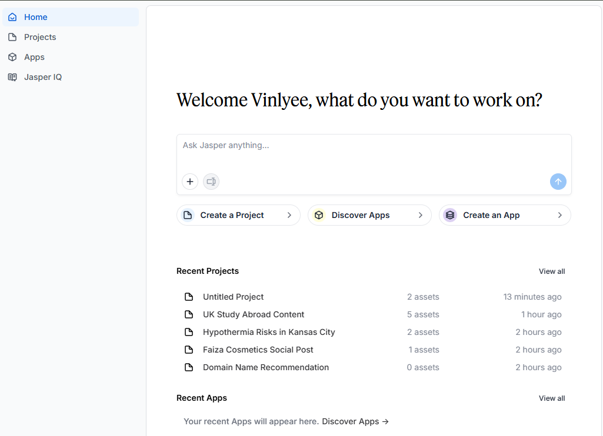Image resolution: width=603 pixels, height=436 pixels.
Task: Click the Create an App chevron arrow
Action: pos(560,215)
